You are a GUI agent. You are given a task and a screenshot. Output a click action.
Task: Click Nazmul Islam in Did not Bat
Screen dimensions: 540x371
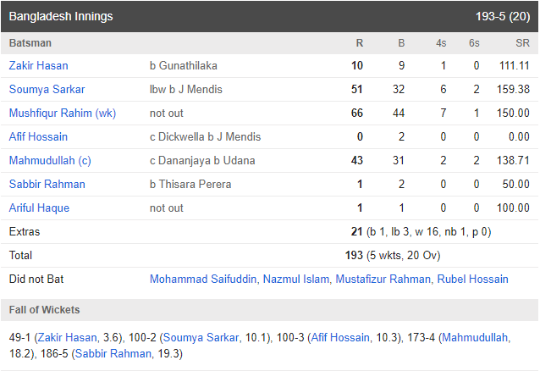(x=296, y=279)
